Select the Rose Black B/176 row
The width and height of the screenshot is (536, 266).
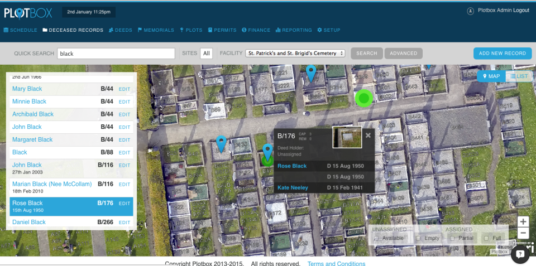[71, 206]
